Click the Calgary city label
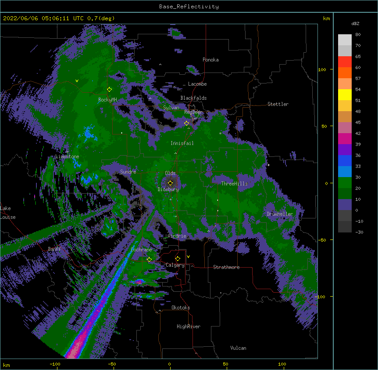 (x=175, y=265)
